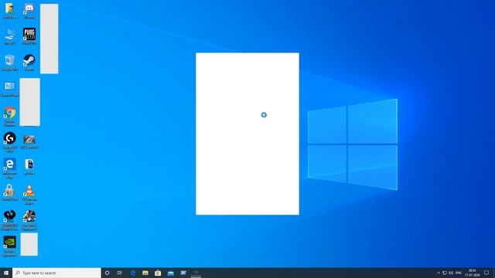Select the VLC media player desktop shortcut
This screenshot has height=278, width=495.
pyautogui.click(x=29, y=194)
